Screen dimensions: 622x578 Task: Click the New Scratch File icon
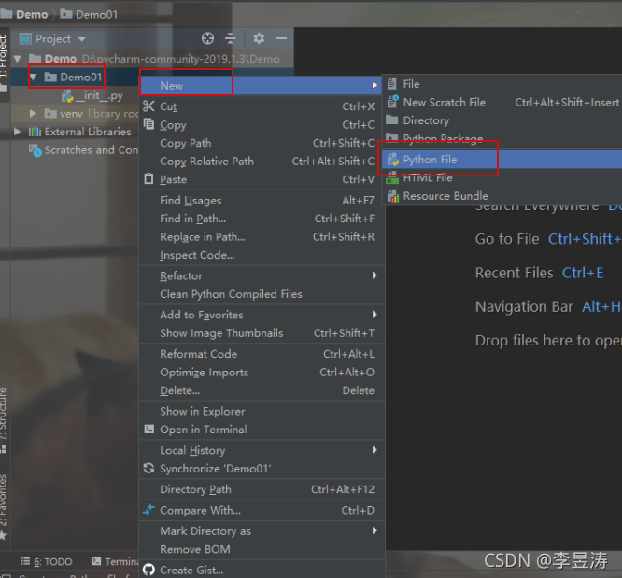tap(392, 102)
